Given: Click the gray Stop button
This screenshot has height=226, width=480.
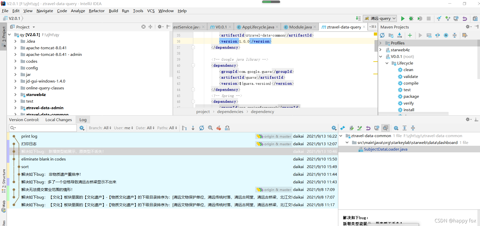Looking at the screenshot, I should [429, 19].
